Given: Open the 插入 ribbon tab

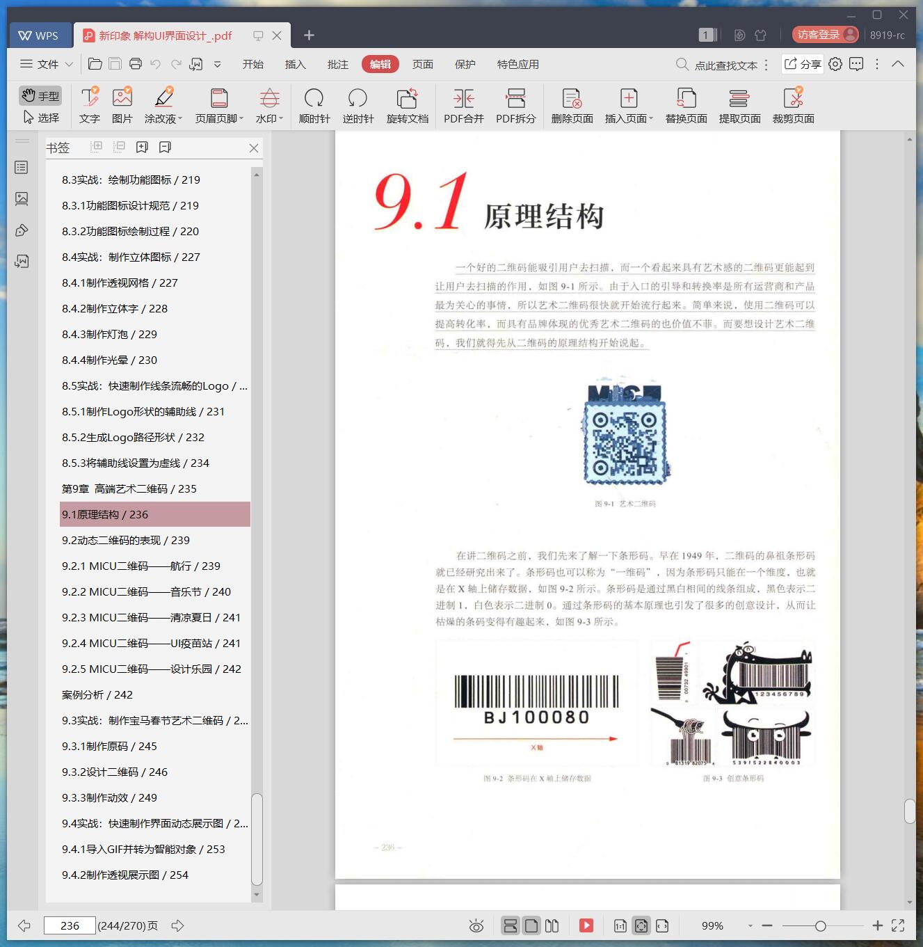Looking at the screenshot, I should tap(296, 64).
